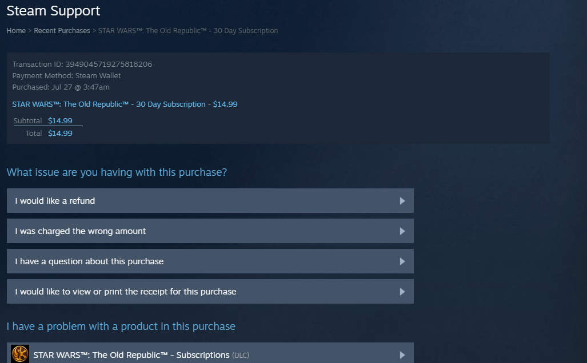The image size is (587, 363).
Task: Expand arrow on the Subscriptions (DLC) row
Action: coord(402,355)
